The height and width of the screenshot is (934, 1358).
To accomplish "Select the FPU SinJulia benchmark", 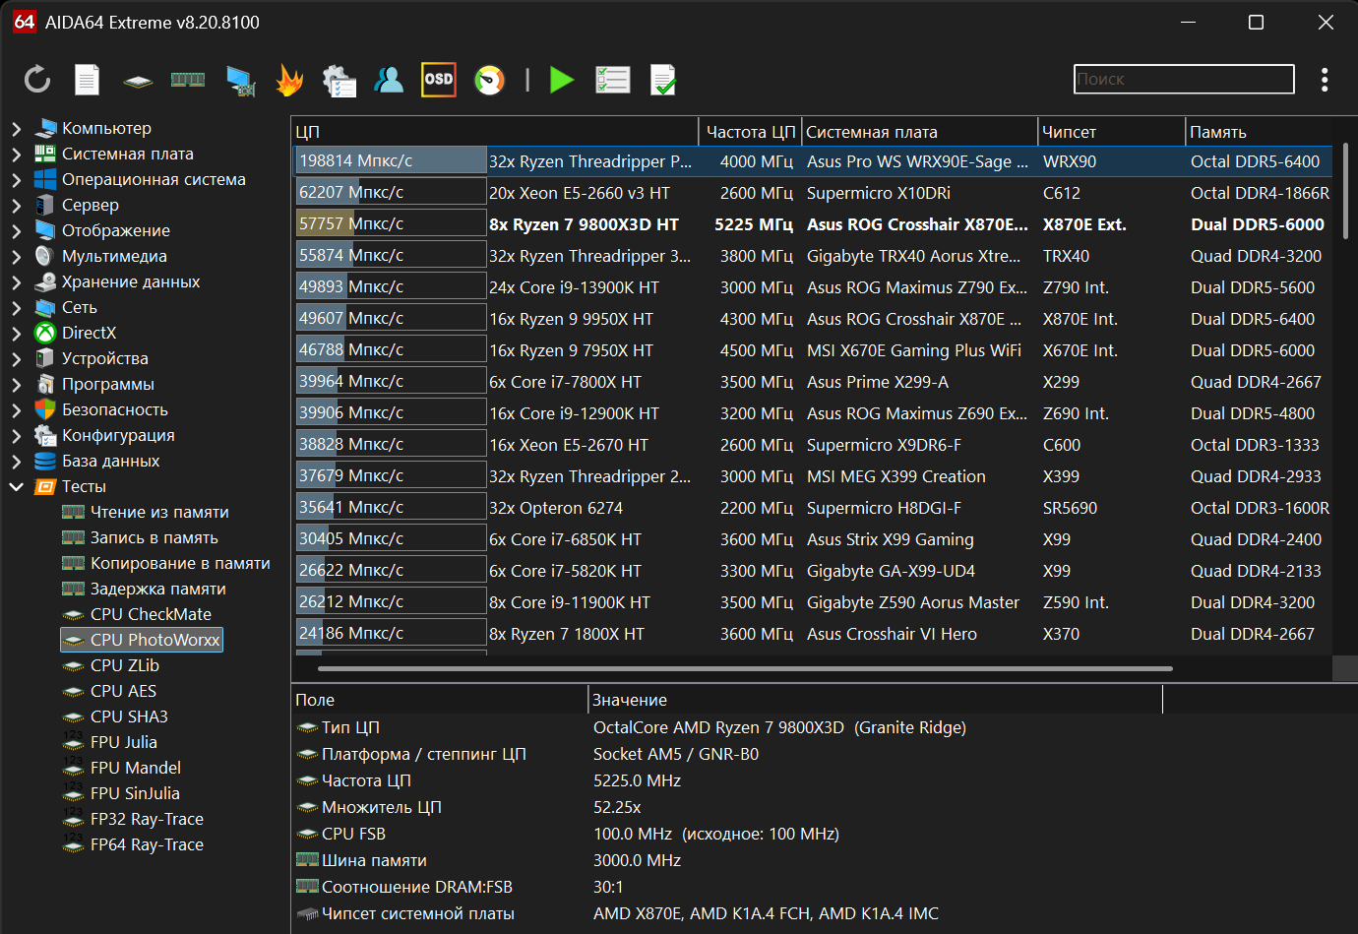I will (x=135, y=793).
